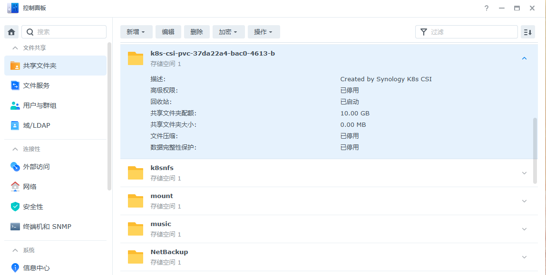Collapse the 文件共享 sidebar section
This screenshot has height=275, width=546.
[x=15, y=48]
